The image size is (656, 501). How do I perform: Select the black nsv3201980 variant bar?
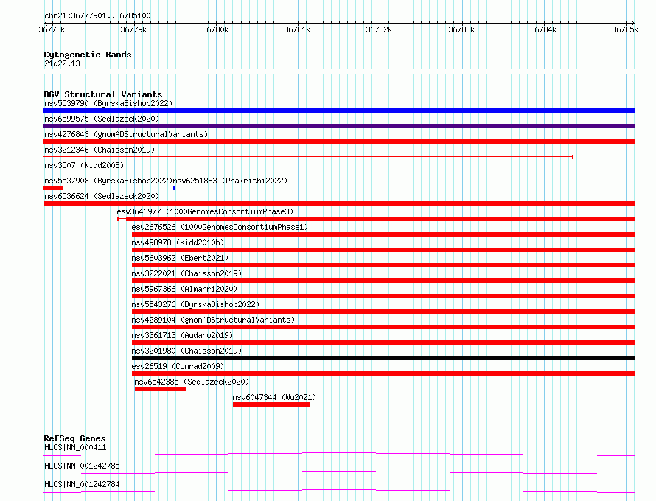coord(383,358)
